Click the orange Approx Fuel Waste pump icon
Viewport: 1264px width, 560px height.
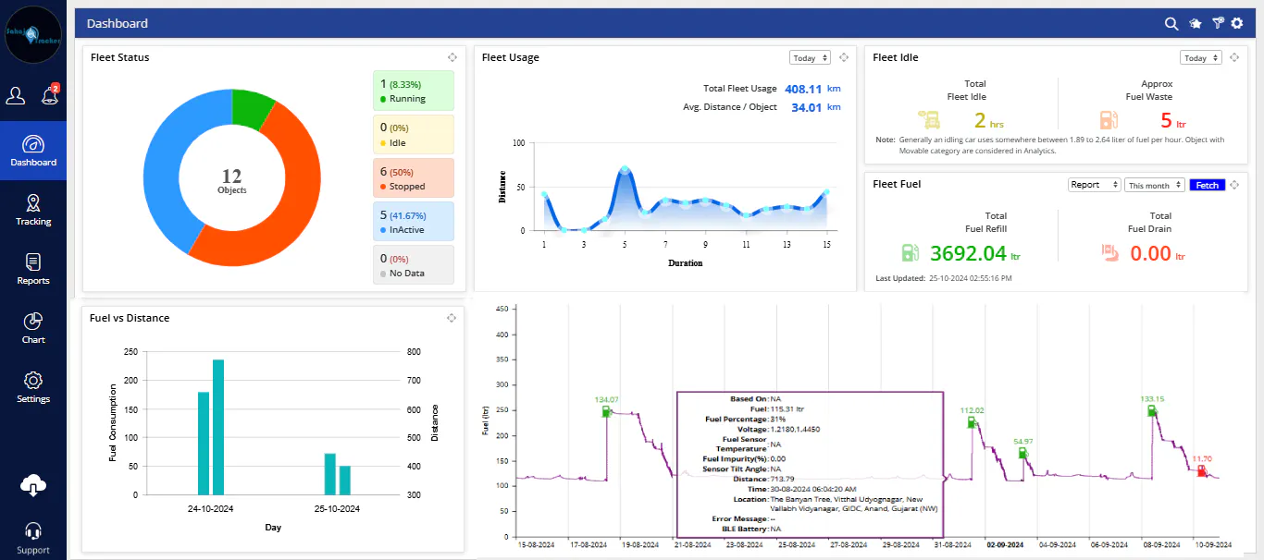point(1109,120)
